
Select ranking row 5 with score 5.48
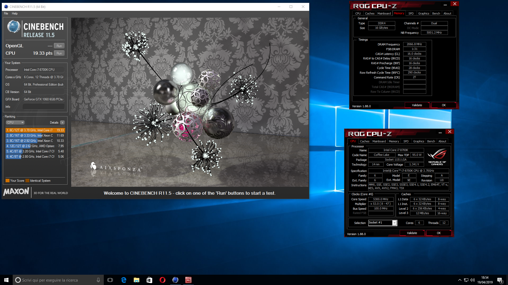[x=35, y=151]
